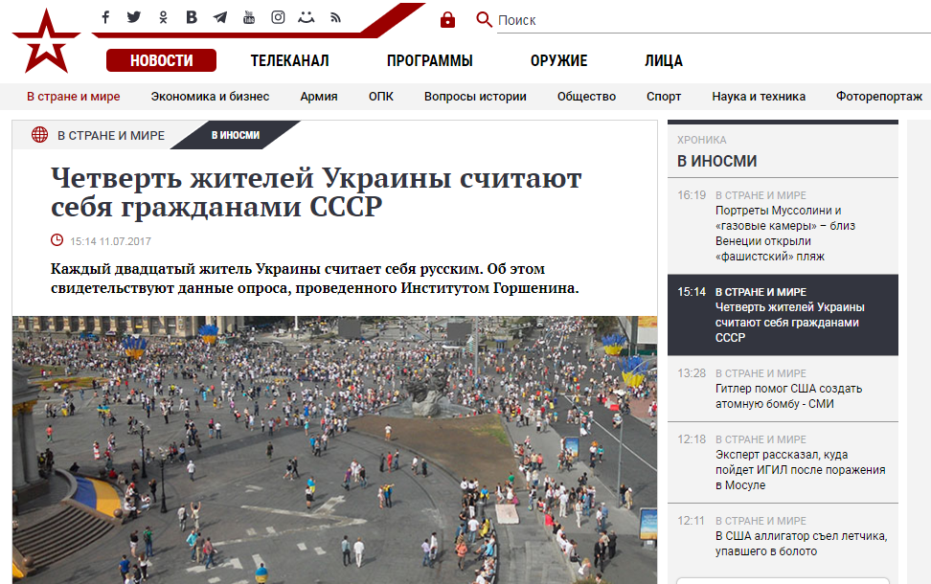Click the clock icon by article date
This screenshot has width=931, height=584.
[x=57, y=240]
